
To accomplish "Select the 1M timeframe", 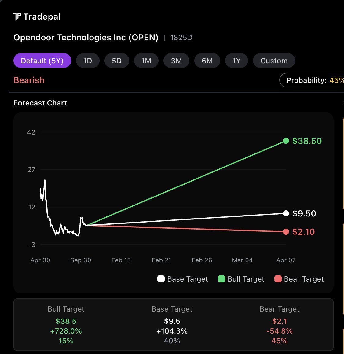I will pos(146,61).
